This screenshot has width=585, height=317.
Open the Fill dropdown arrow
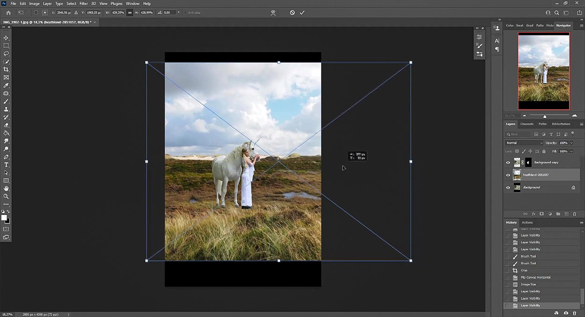pyautogui.click(x=571, y=151)
